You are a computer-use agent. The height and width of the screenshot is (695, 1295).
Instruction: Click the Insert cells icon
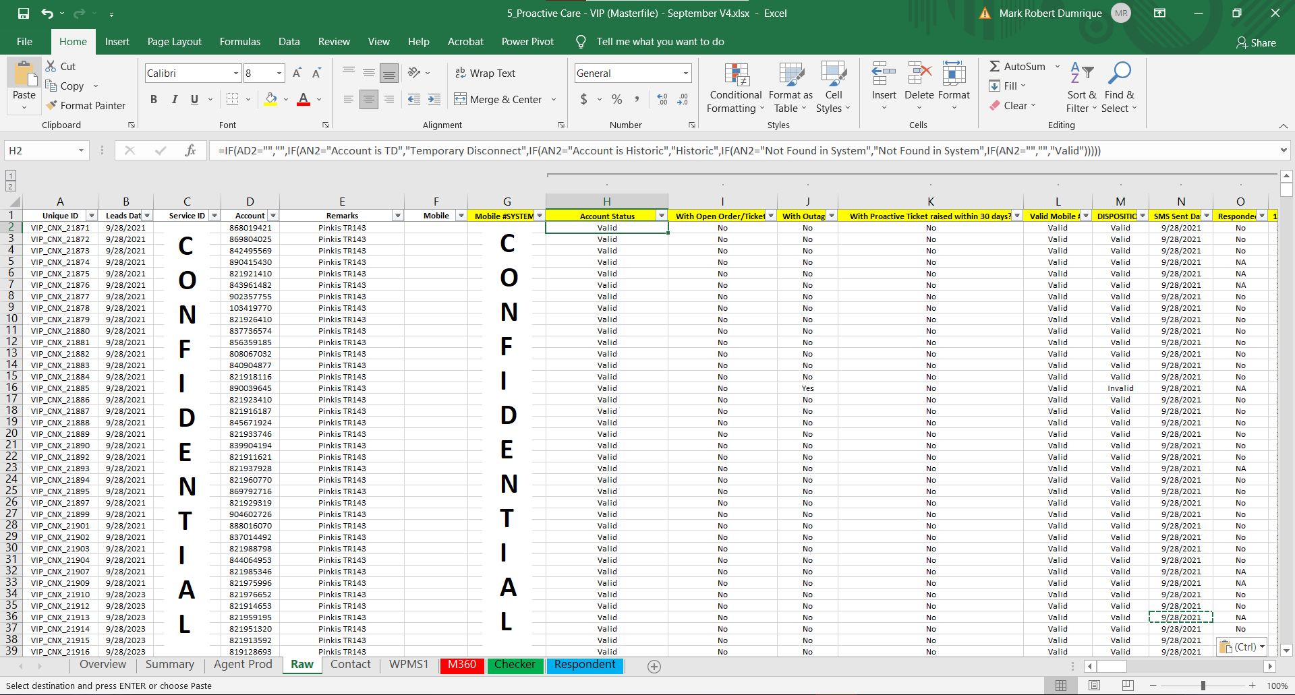click(x=884, y=74)
